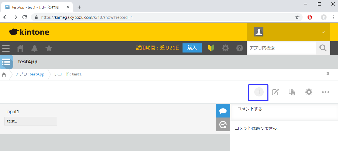Screen dimensions: 338x151
Task: Click the kintone logo
Action: (x=29, y=32)
